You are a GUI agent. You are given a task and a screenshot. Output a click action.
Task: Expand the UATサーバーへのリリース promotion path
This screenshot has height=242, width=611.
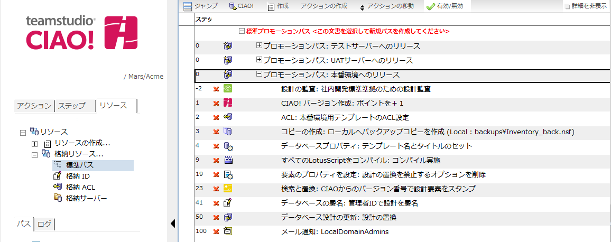pos(259,60)
